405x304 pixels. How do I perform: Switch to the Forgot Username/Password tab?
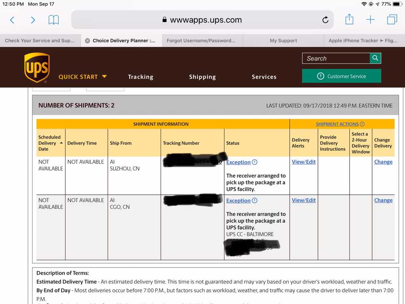pyautogui.click(x=202, y=41)
